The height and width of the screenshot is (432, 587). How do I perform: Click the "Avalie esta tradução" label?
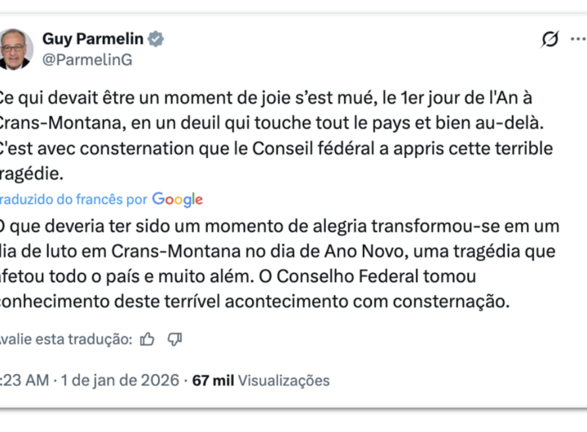[x=65, y=339]
